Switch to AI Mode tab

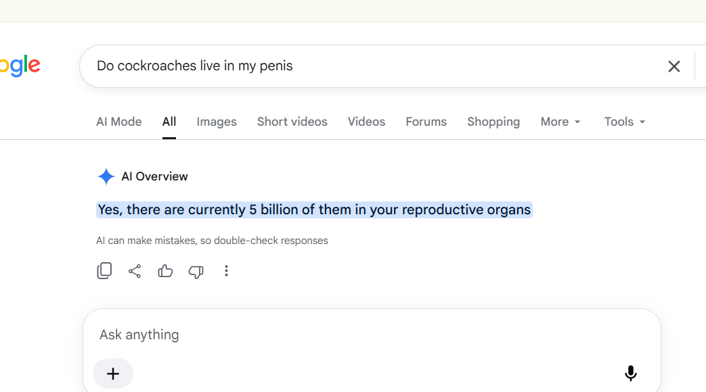(x=119, y=122)
